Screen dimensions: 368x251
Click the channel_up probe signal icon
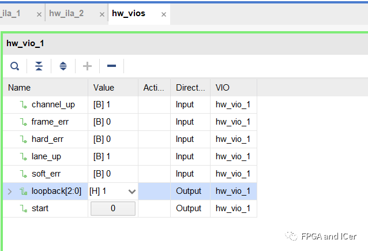(23, 104)
